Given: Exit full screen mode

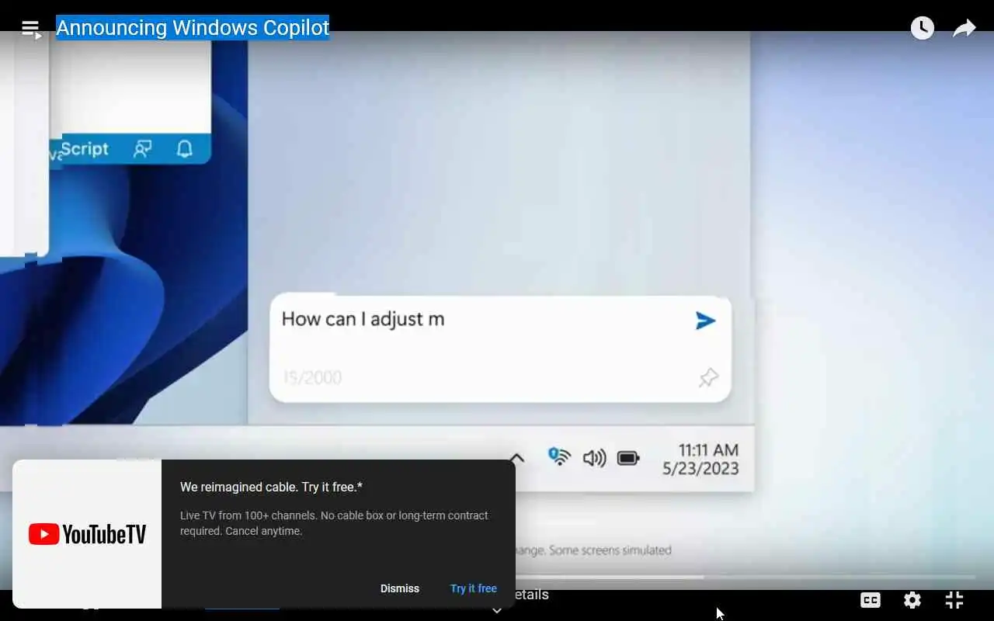Looking at the screenshot, I should (954, 600).
